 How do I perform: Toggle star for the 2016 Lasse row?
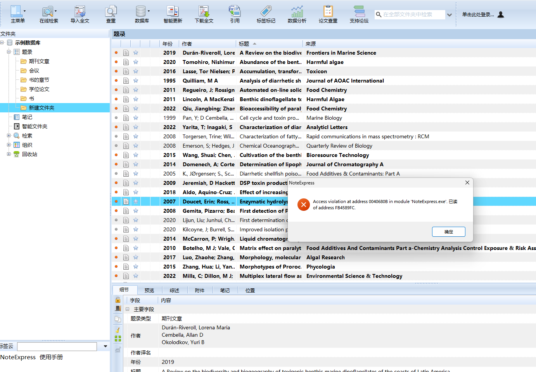pyautogui.click(x=136, y=71)
